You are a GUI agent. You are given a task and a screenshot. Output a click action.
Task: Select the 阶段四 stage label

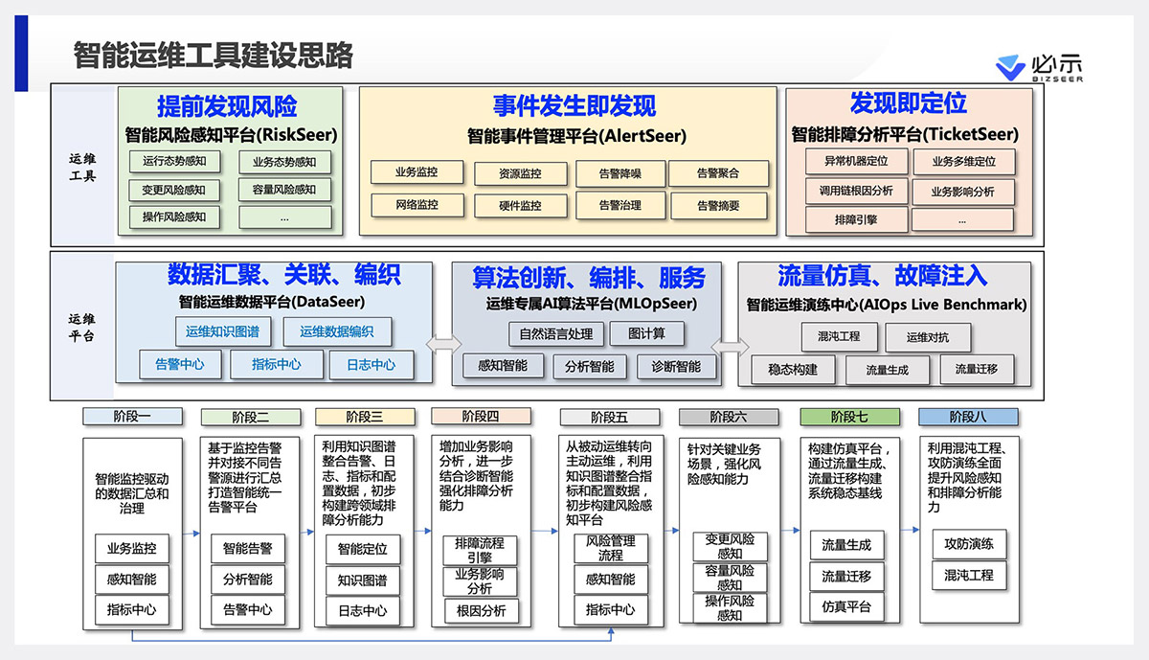(481, 417)
